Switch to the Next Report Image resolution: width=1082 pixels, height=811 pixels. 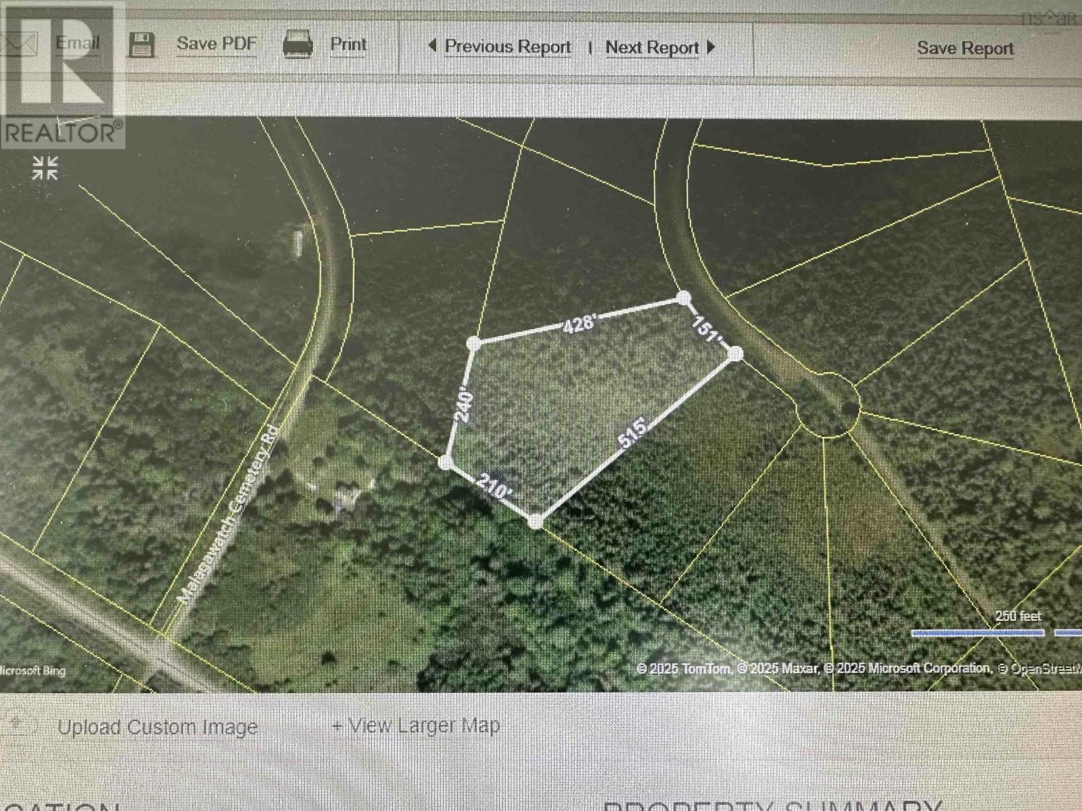point(653,47)
